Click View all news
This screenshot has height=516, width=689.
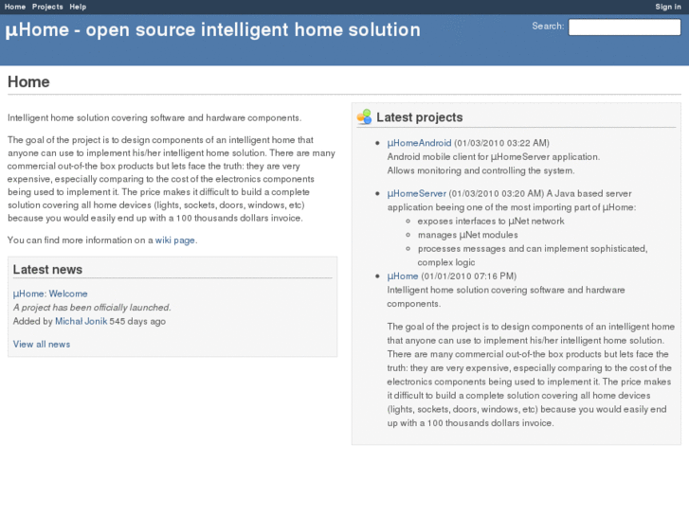click(x=42, y=344)
